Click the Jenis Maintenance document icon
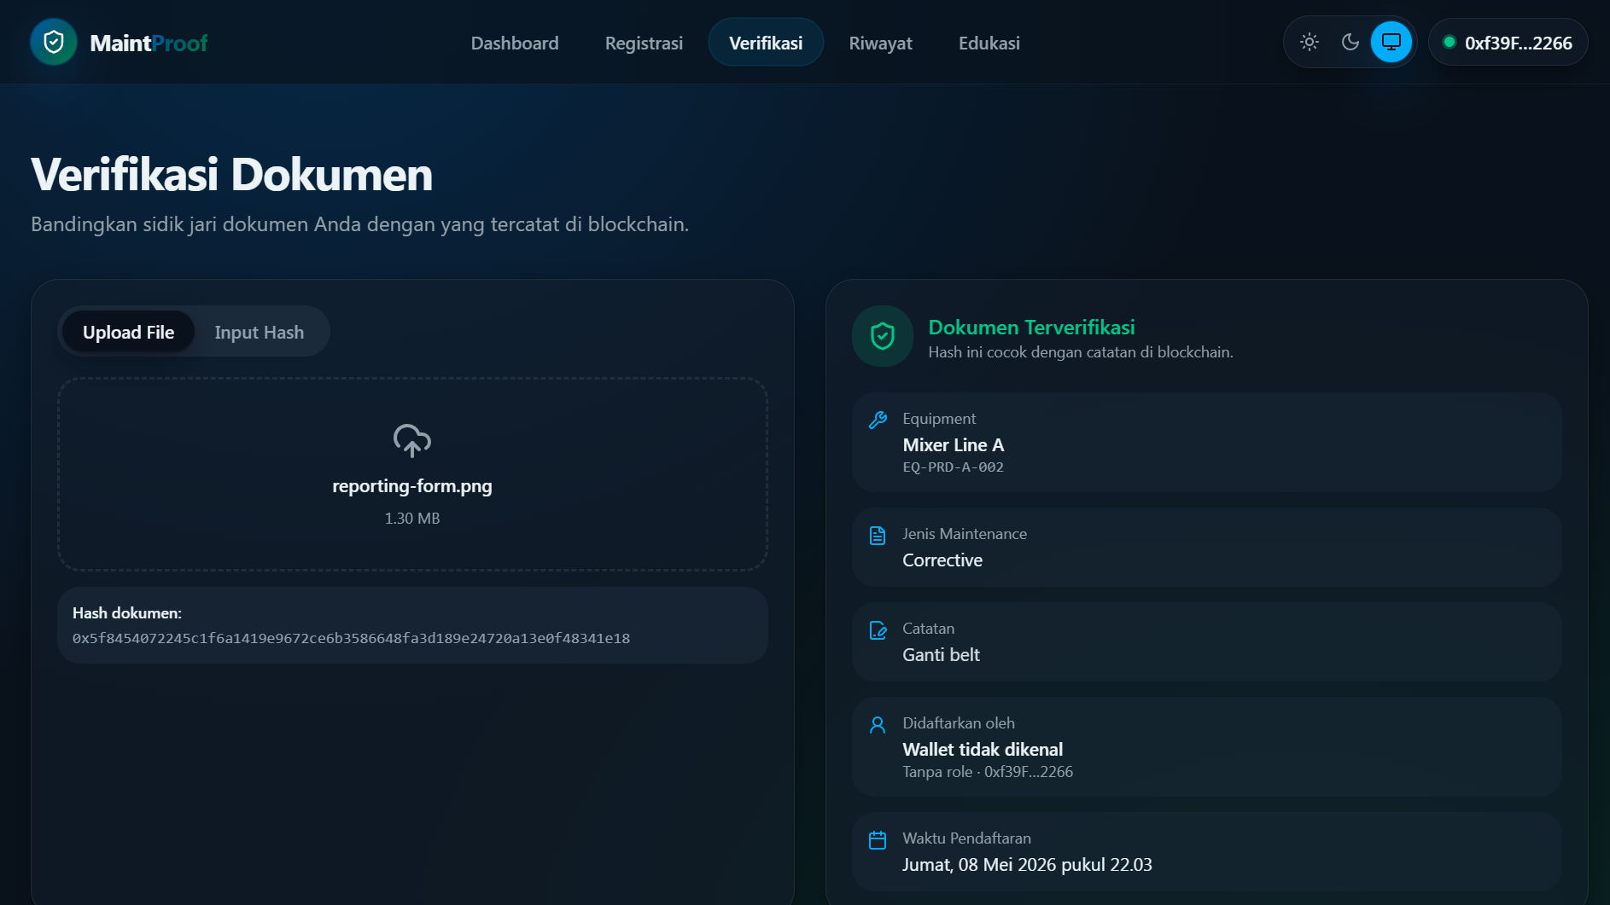Viewport: 1610px width, 905px height. [x=878, y=536]
